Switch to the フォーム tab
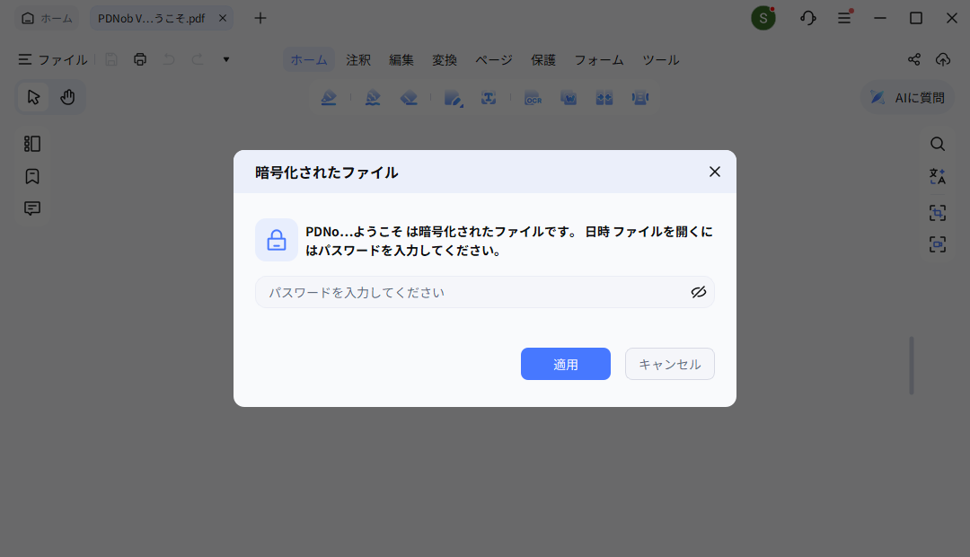Viewport: 970px width, 557px height. coord(599,60)
